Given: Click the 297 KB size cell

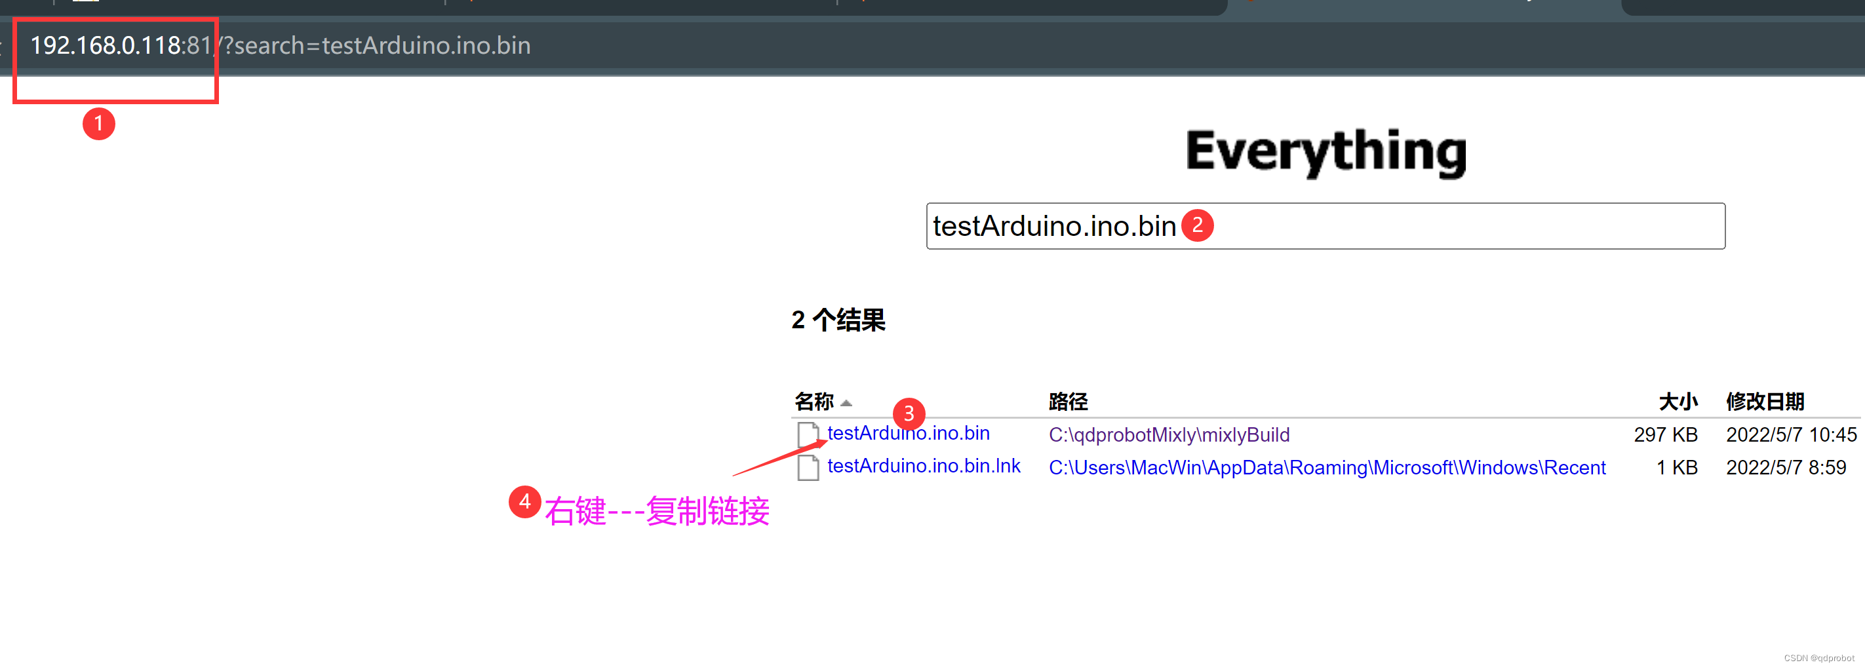Looking at the screenshot, I should click(x=1665, y=434).
